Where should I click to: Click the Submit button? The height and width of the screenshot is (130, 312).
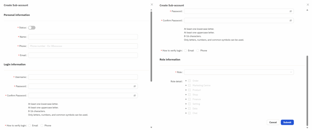pos(287,122)
